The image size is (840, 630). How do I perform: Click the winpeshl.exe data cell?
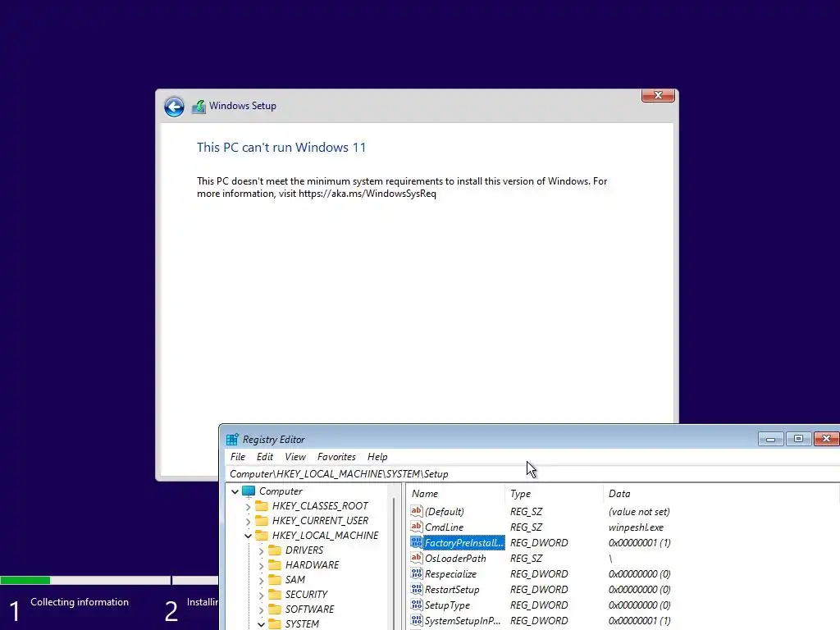click(x=636, y=527)
